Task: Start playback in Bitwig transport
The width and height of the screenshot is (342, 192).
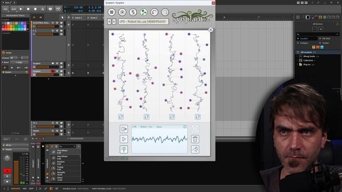Action: tap(21, 9)
